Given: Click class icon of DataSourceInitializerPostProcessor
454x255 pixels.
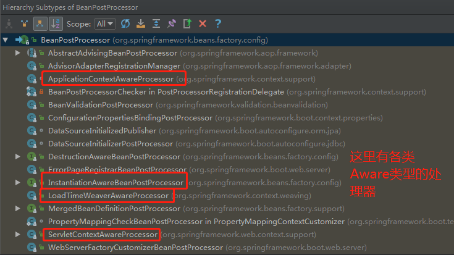Looking at the screenshot, I should coord(32,144).
